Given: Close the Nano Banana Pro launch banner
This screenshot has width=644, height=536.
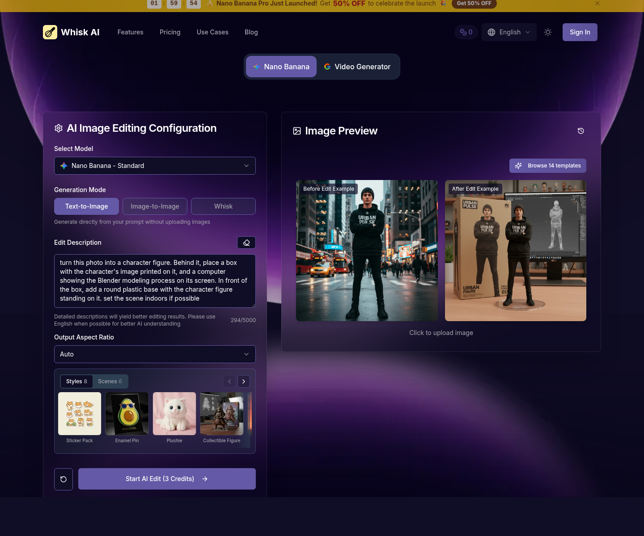Looking at the screenshot, I should pos(597,4).
